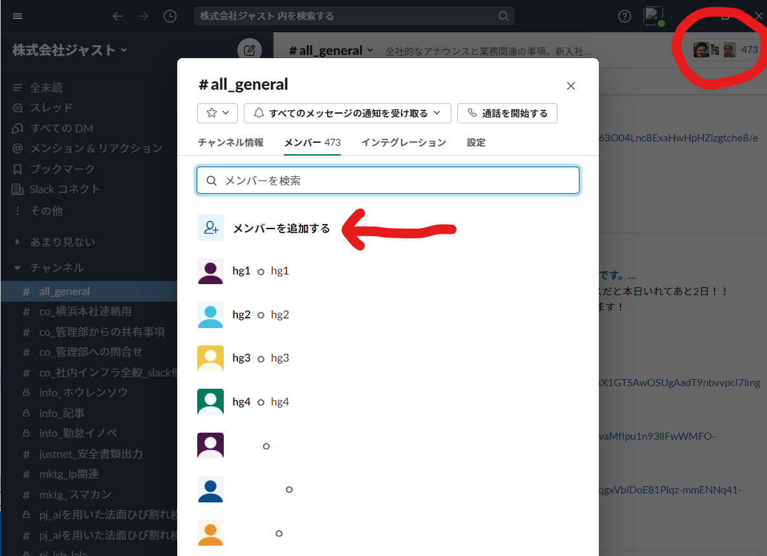Click メンバーを追加する

[x=281, y=228]
